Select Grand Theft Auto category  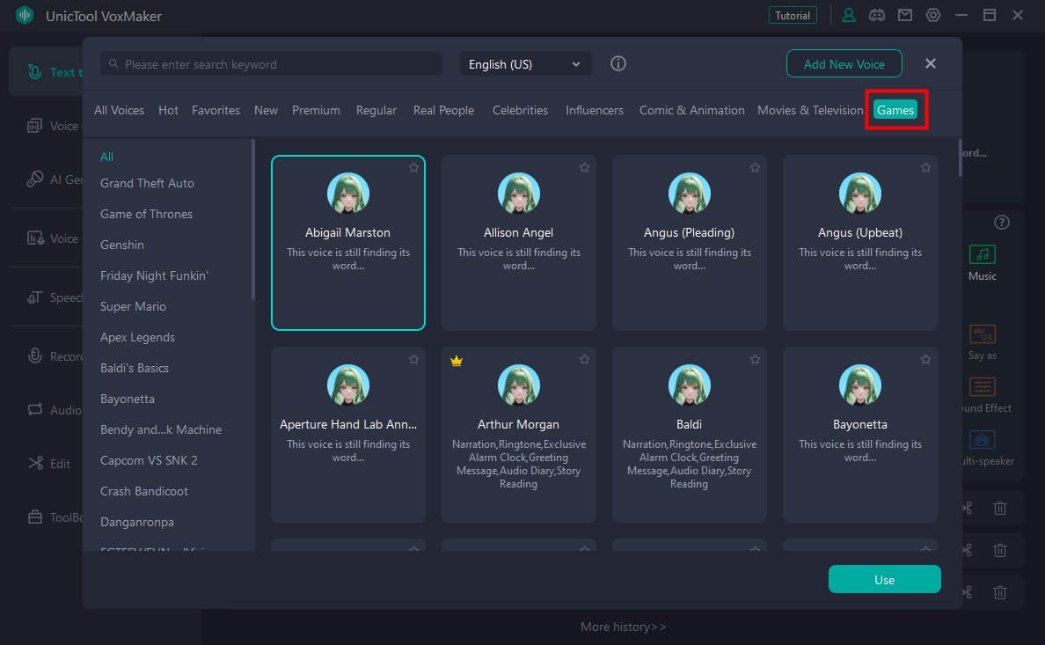point(147,183)
